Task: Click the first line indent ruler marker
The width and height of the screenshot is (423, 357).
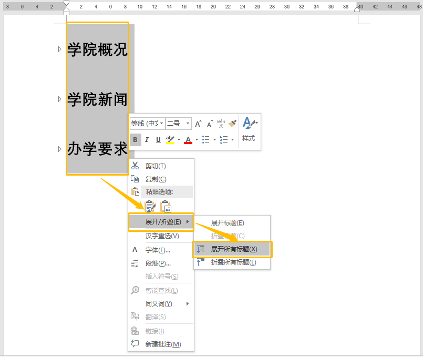Action: click(x=66, y=4)
